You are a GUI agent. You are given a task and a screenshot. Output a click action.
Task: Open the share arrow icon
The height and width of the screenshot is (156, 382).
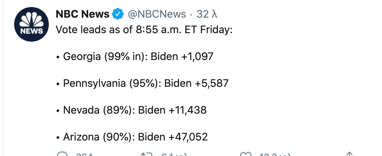coord(349,154)
